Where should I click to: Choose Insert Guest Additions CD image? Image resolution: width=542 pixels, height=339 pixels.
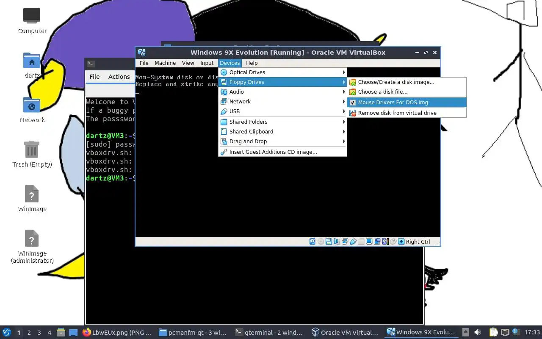pyautogui.click(x=282, y=152)
